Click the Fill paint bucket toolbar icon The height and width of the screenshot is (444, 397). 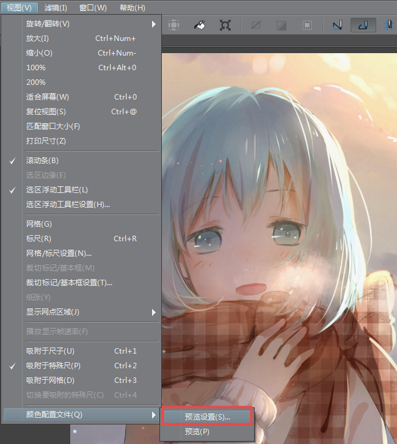pos(200,25)
